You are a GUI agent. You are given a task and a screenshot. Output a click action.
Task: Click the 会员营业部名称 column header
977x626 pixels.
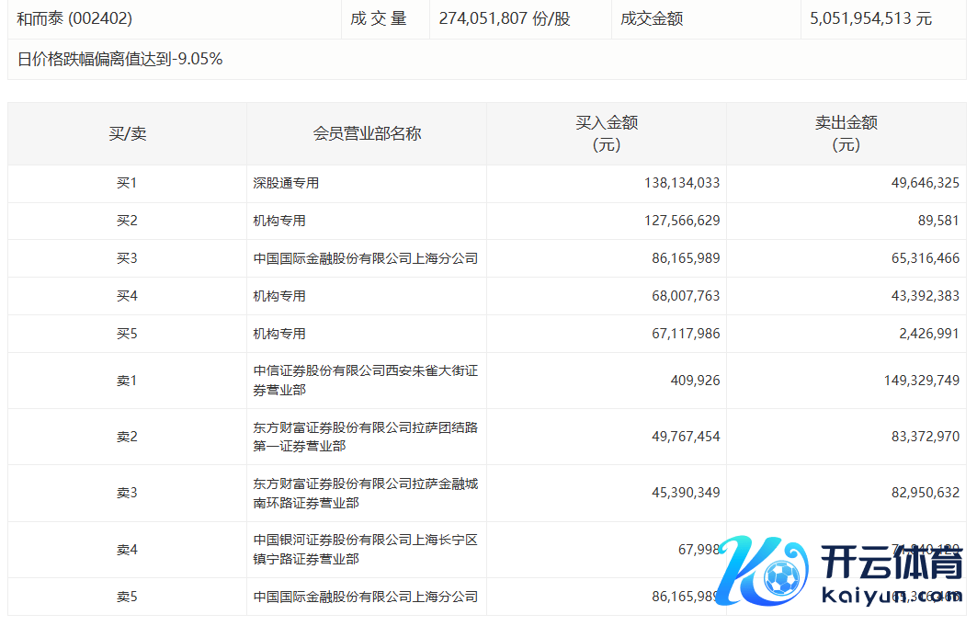tap(367, 133)
